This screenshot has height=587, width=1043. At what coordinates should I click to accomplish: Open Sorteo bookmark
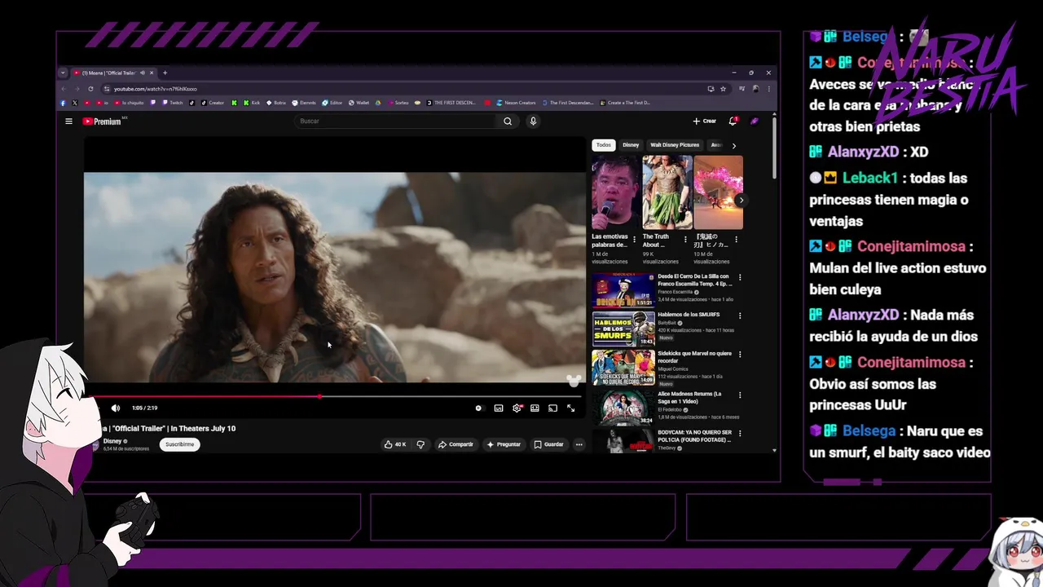398,103
